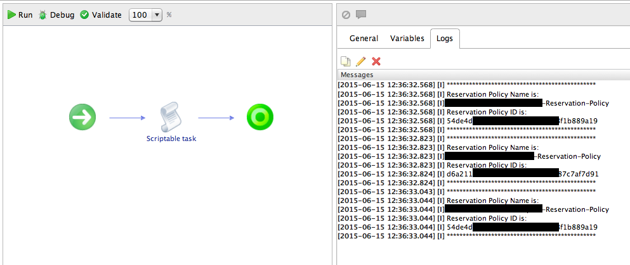630x265 pixels.
Task: Select the Logs tab
Action: pos(445,39)
